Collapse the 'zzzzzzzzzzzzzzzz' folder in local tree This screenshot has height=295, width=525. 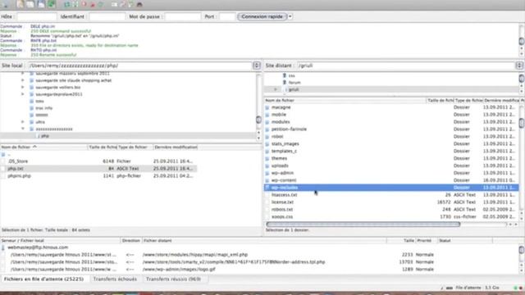pos(23,129)
